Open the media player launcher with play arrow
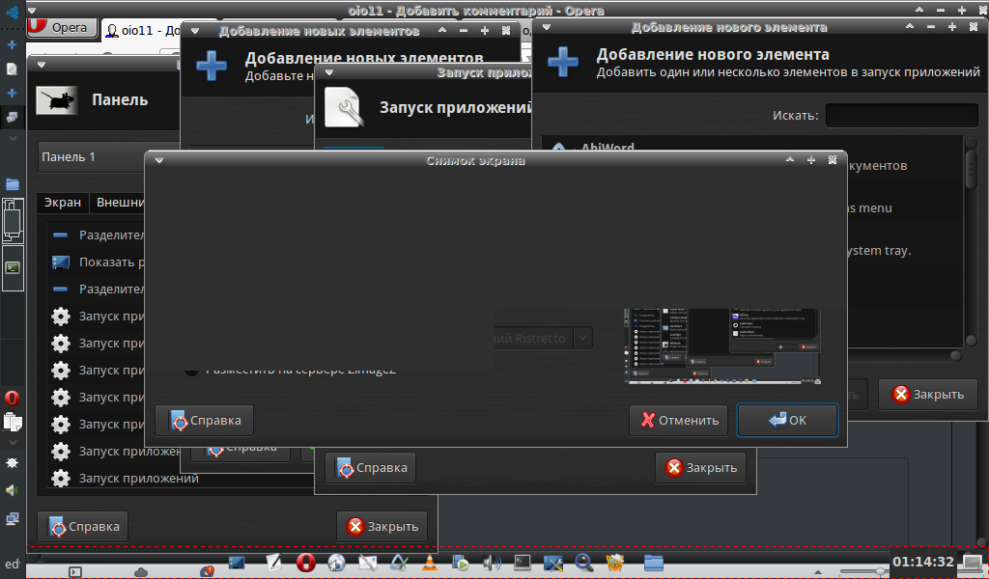The height and width of the screenshot is (579, 989). [x=461, y=562]
